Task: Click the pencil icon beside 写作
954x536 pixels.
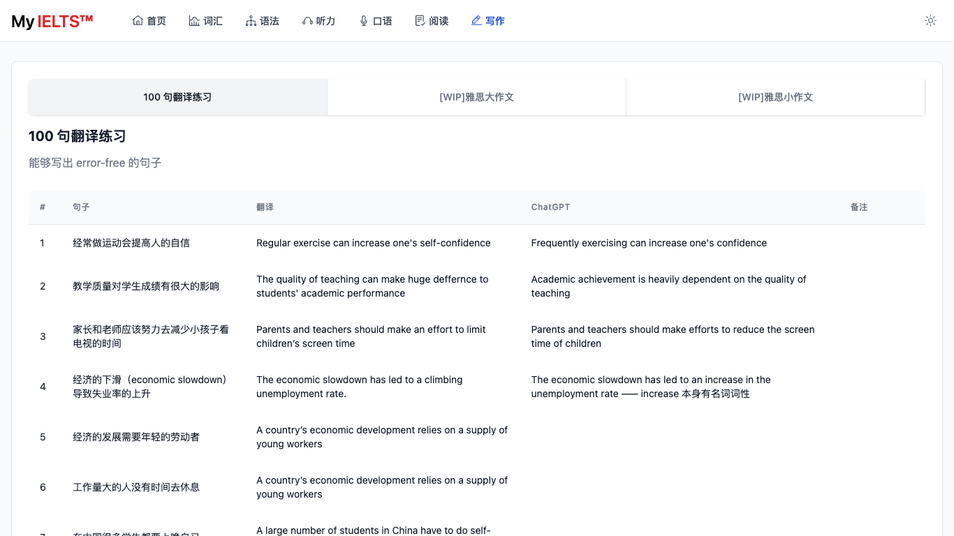Action: click(476, 21)
